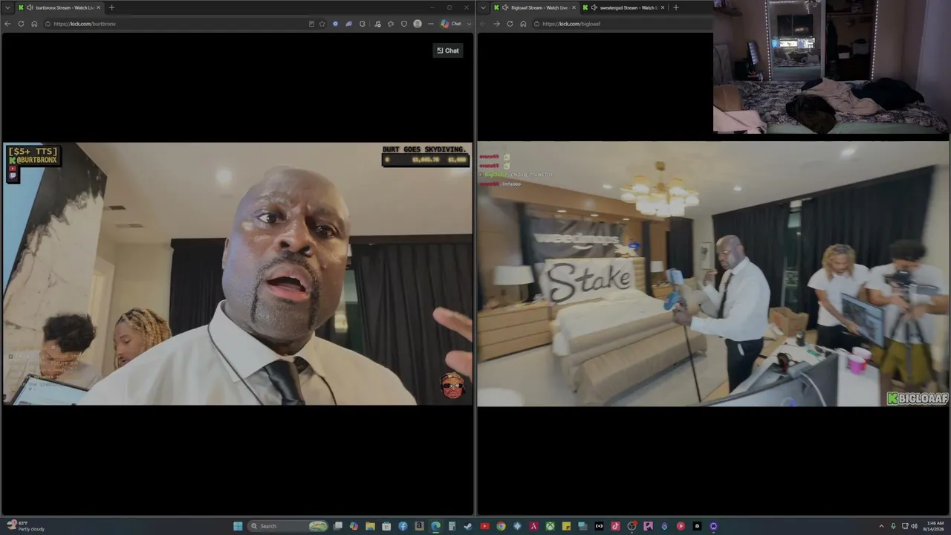The height and width of the screenshot is (535, 951).
Task: Mute the sweatergxd Stream tab audio
Action: [x=594, y=7]
